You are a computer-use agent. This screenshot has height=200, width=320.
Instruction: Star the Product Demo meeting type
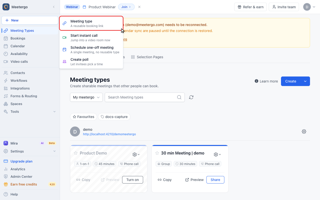coord(76,153)
